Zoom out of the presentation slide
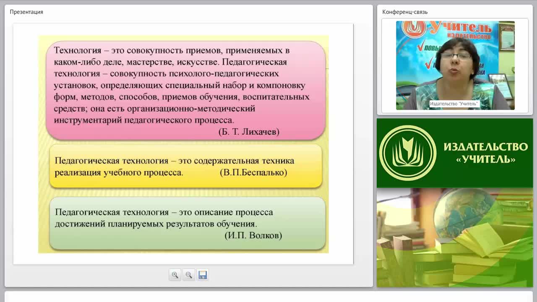 pyautogui.click(x=189, y=275)
